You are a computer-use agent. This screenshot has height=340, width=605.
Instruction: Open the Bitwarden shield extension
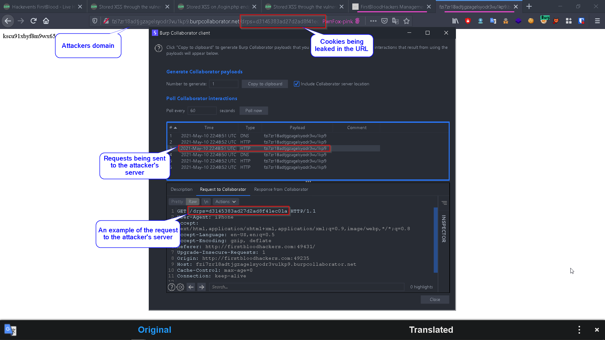581,21
